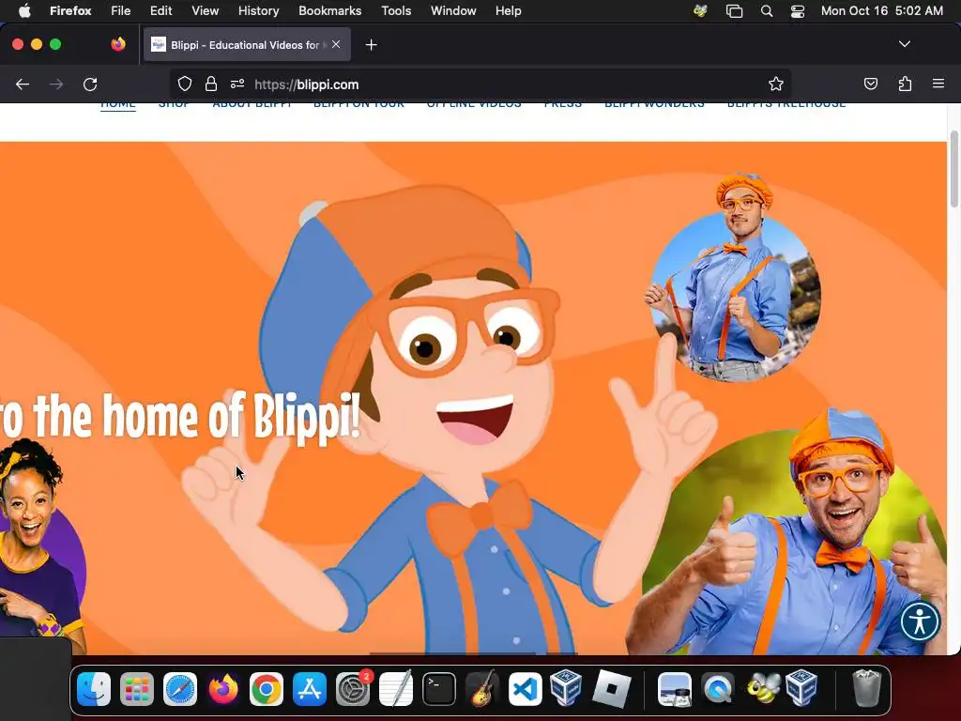Launch Roblox from the Dock

tap(611, 689)
